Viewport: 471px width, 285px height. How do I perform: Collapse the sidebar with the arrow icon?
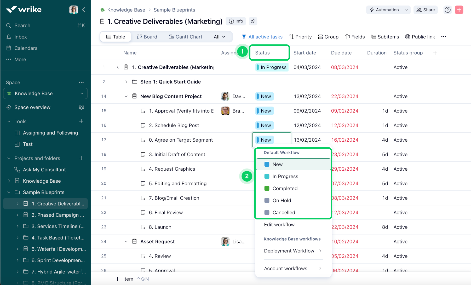[84, 10]
